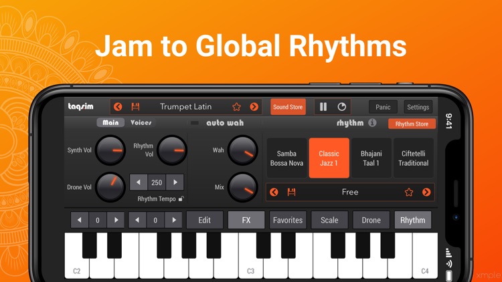The height and width of the screenshot is (282, 502).
Task: Open the FX panel
Action: click(x=246, y=220)
